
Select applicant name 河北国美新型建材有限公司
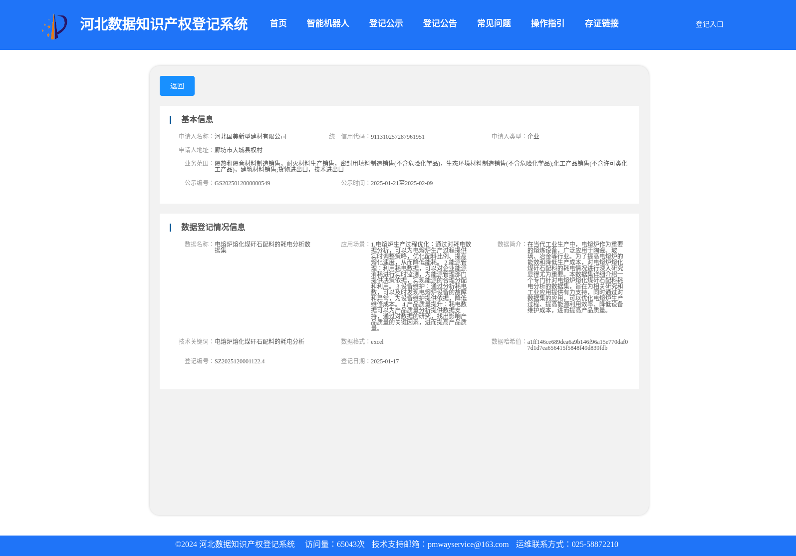251,136
